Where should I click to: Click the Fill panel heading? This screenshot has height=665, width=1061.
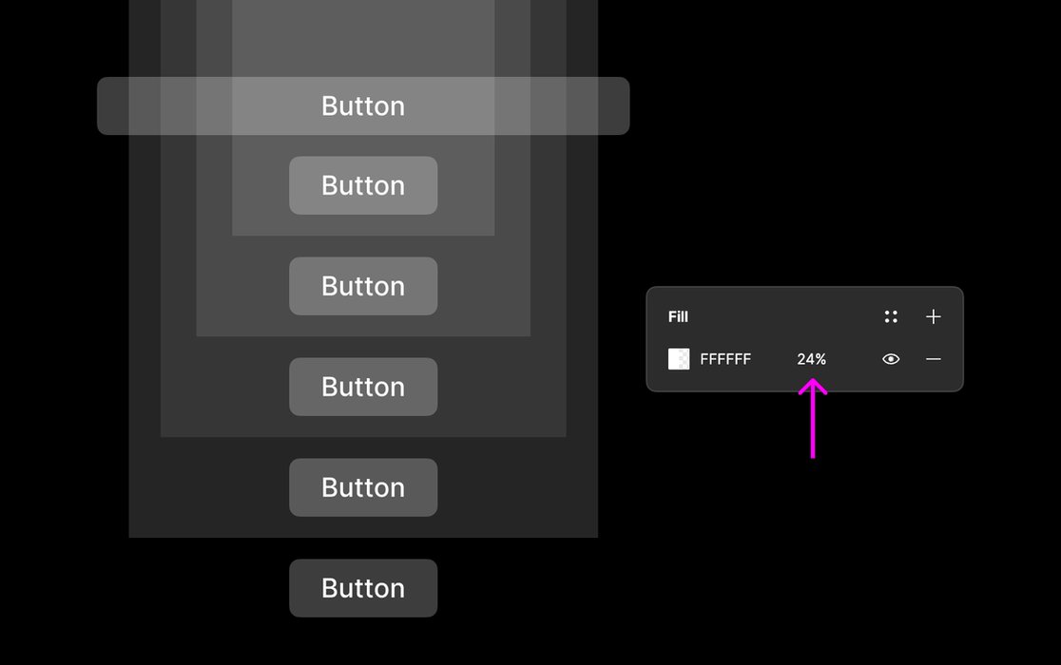point(678,317)
